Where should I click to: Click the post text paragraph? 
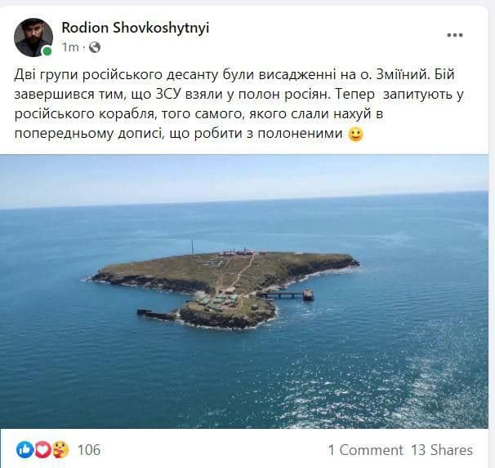(239, 104)
